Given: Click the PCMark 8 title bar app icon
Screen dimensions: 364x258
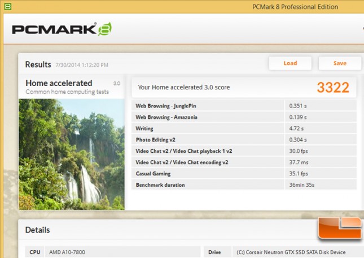Looking at the screenshot, I should pos(8,7).
